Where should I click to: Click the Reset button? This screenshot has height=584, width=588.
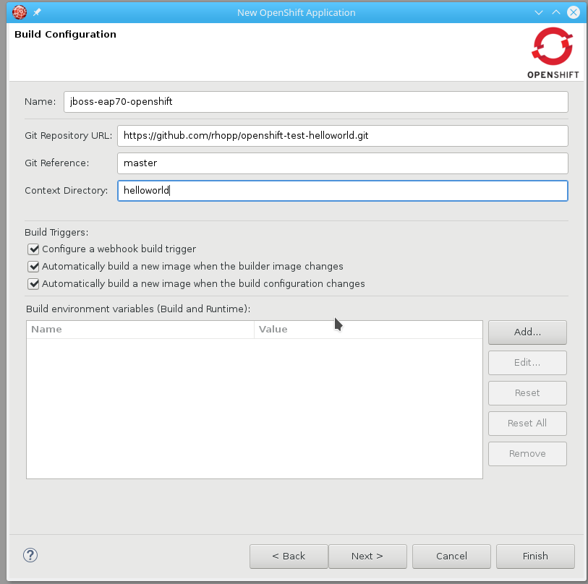(x=527, y=393)
